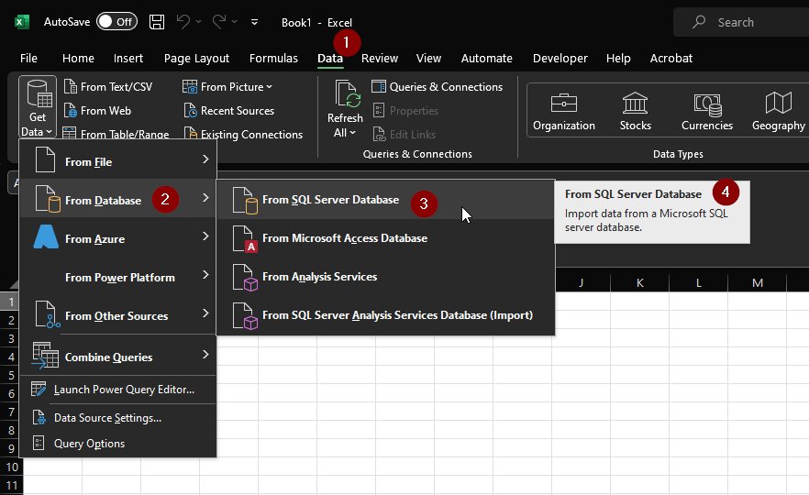The height and width of the screenshot is (495, 809).
Task: Click From Table/Range button
Action: pos(116,134)
